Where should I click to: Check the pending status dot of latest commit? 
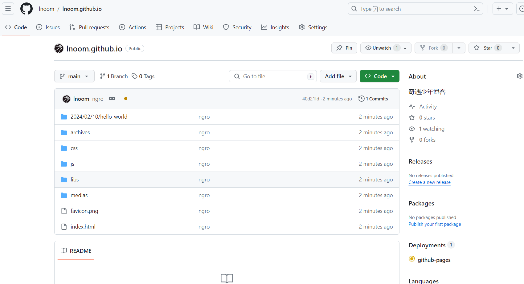(x=126, y=99)
